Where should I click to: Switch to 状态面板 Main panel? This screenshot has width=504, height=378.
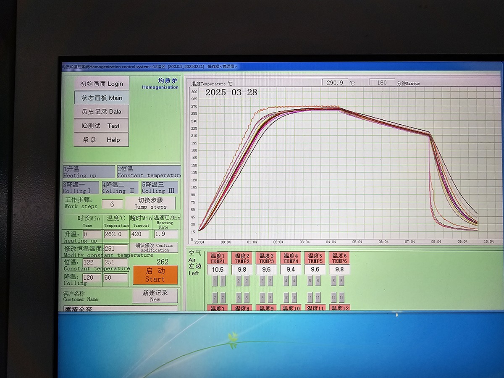[x=101, y=98]
